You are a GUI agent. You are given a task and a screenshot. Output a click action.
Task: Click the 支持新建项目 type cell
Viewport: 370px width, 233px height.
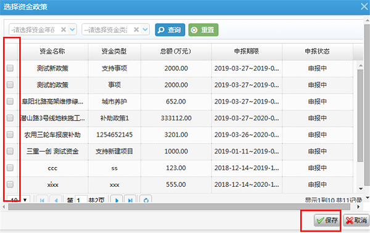115,152
